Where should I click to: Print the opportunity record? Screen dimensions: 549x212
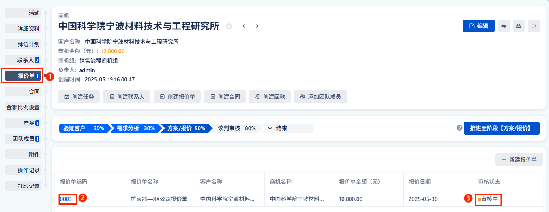pos(519,26)
